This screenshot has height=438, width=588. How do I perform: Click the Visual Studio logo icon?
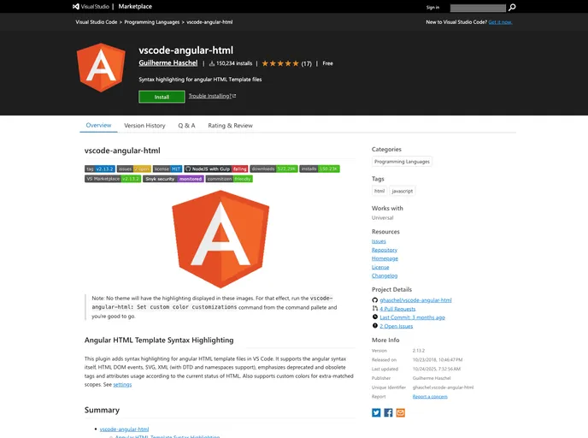pos(77,7)
